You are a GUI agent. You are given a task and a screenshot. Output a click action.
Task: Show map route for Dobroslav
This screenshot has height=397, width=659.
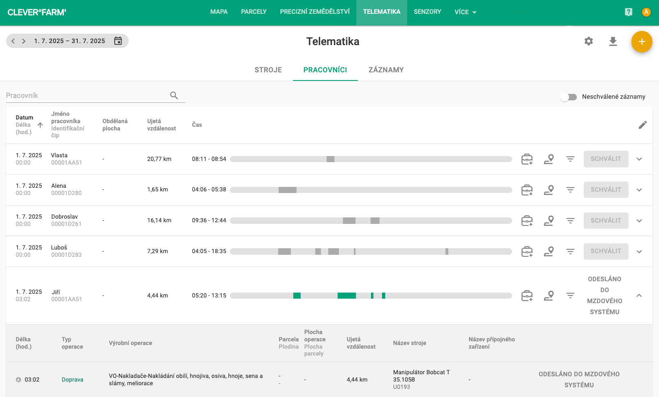click(549, 221)
